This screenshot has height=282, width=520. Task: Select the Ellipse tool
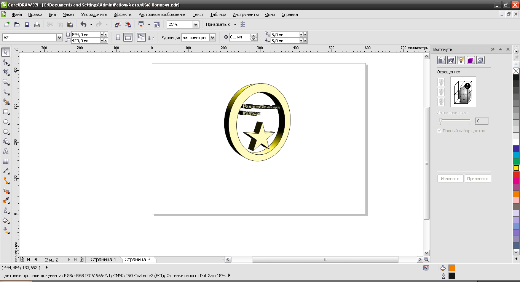(x=6, y=122)
